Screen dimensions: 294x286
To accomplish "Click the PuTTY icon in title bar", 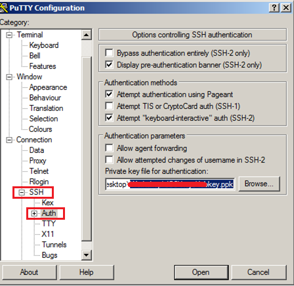I will coord(3,8).
